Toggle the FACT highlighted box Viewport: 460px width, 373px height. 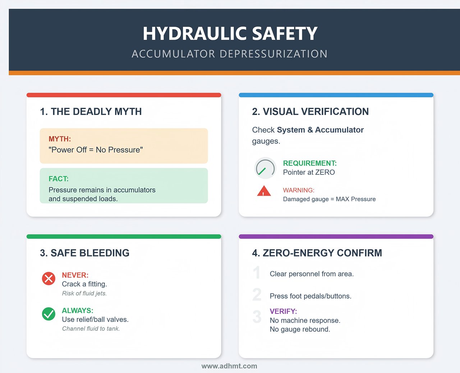tap(124, 186)
